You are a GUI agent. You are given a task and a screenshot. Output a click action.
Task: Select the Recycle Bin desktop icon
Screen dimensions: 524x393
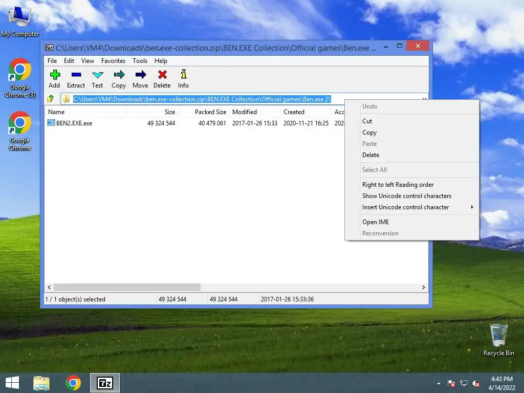click(499, 340)
